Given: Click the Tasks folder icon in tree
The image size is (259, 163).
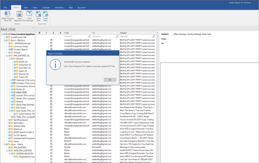Looking at the screenshot, I should pyautogui.click(x=14, y=117).
